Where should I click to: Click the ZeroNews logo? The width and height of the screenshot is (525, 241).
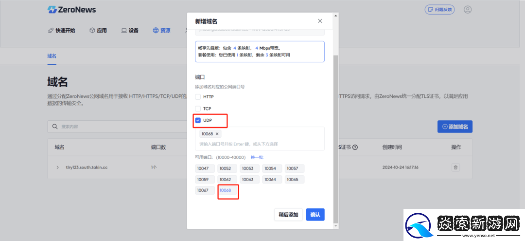tap(71, 9)
